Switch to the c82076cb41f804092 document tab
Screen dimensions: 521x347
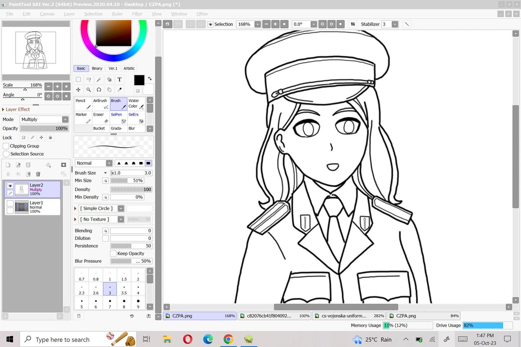pyautogui.click(x=275, y=316)
